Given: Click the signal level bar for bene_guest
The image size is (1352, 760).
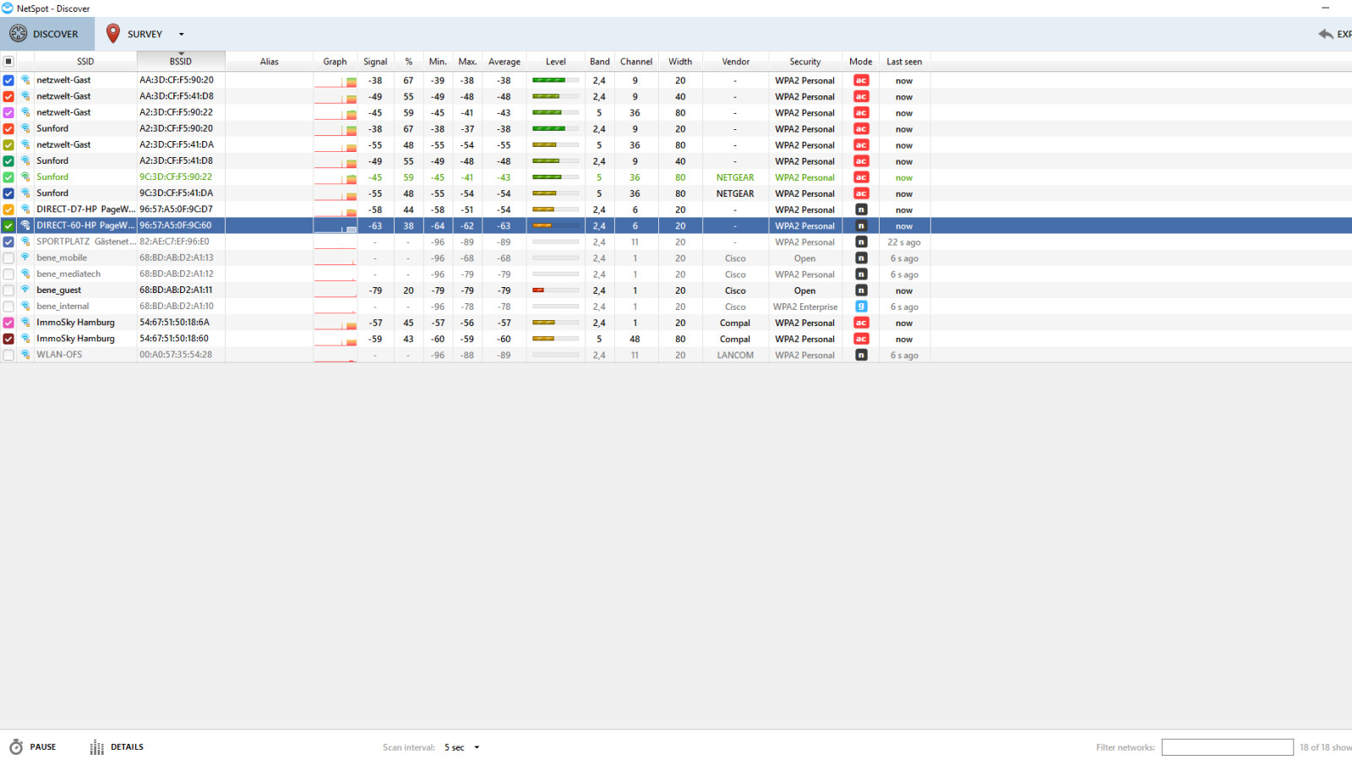Looking at the screenshot, I should [x=555, y=290].
